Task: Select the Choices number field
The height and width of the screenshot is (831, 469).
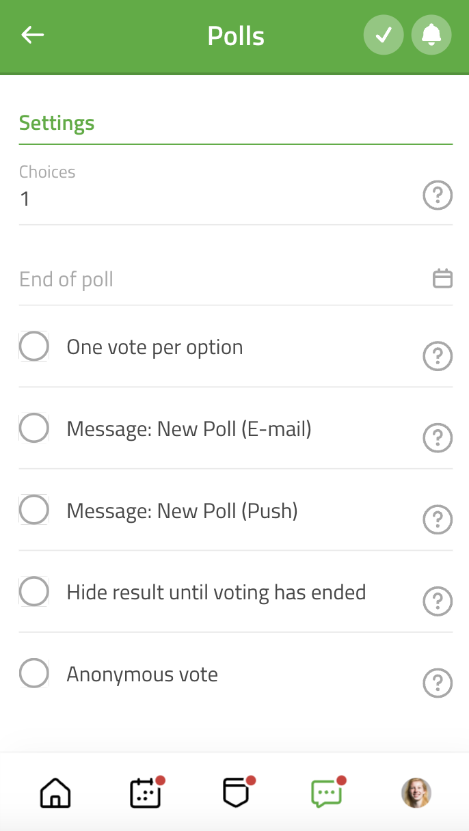Action: [219, 199]
